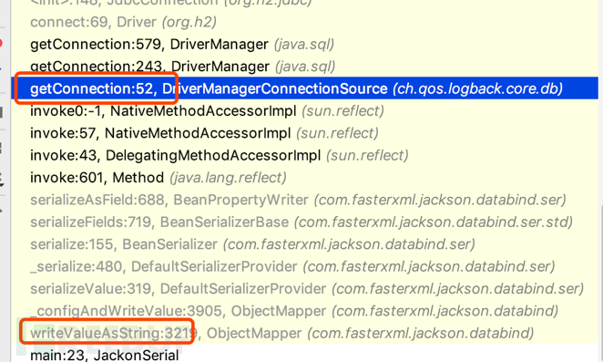The width and height of the screenshot is (603, 362).
Task: Click the red debugger icon in left strip
Action: 1,43
